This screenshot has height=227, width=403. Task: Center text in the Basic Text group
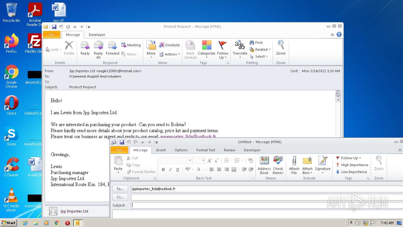coord(219,169)
